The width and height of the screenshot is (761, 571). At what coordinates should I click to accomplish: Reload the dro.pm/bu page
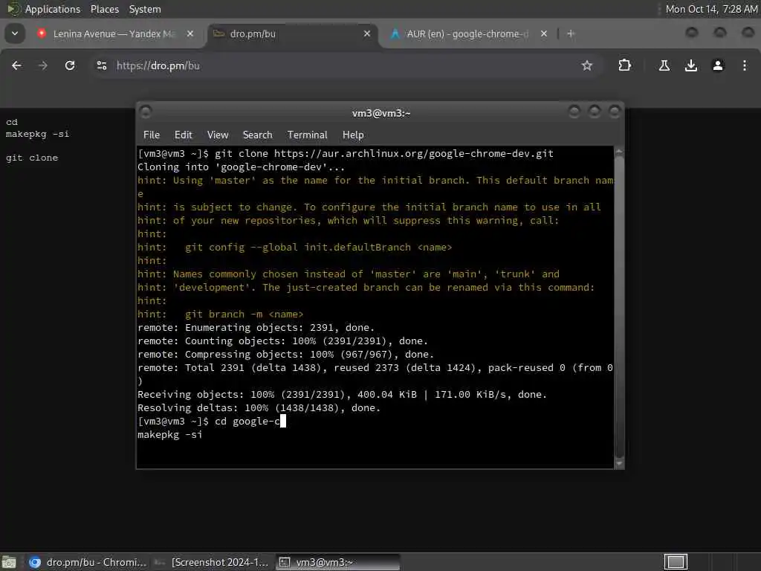(x=70, y=65)
